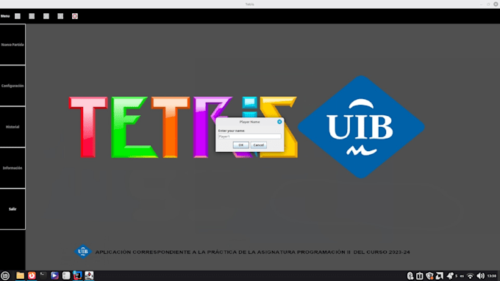Viewport: 500px width, 281px height.
Task: Click the third gray square toolbar icon
Action: point(46,16)
